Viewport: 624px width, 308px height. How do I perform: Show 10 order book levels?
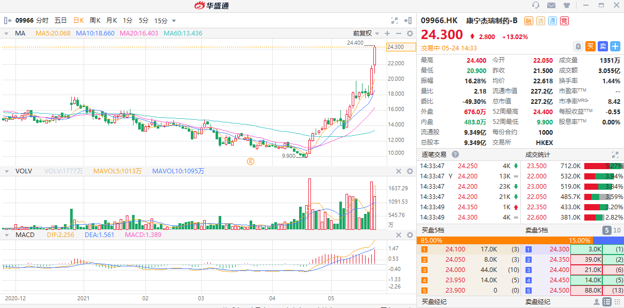617,230
